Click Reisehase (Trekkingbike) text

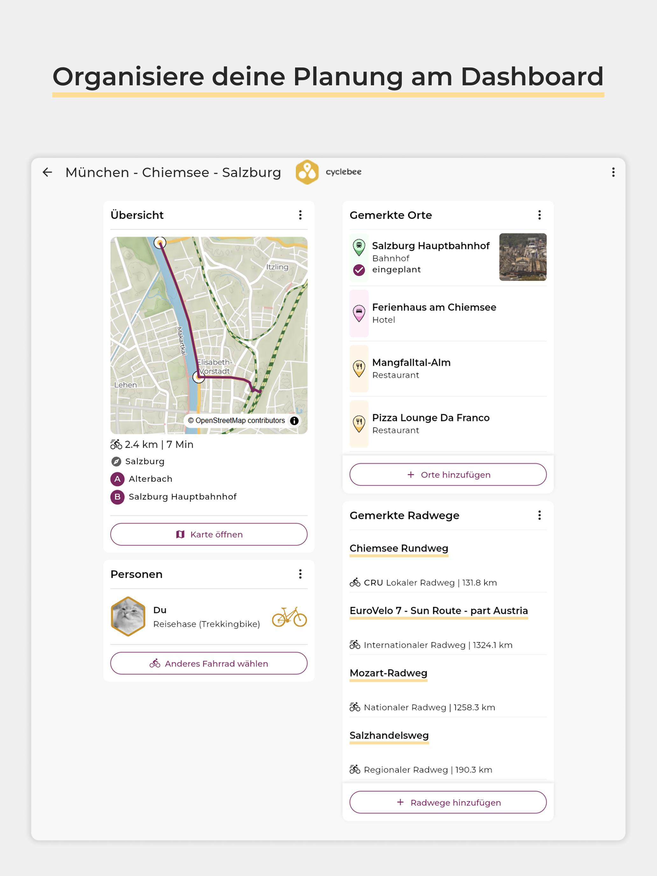(x=206, y=624)
